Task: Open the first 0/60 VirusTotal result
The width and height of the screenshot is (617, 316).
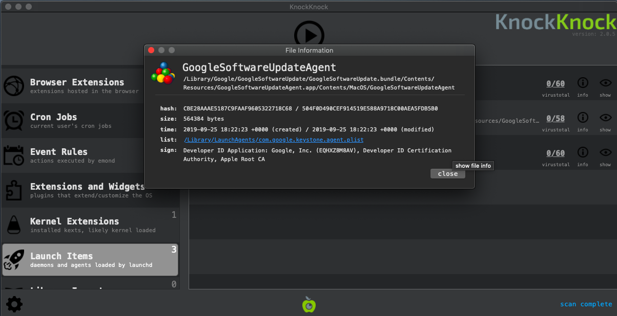Action: (x=556, y=84)
